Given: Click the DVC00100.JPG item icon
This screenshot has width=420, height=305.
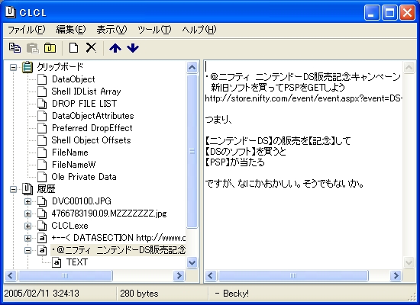Looking at the screenshot, I should (42, 201).
